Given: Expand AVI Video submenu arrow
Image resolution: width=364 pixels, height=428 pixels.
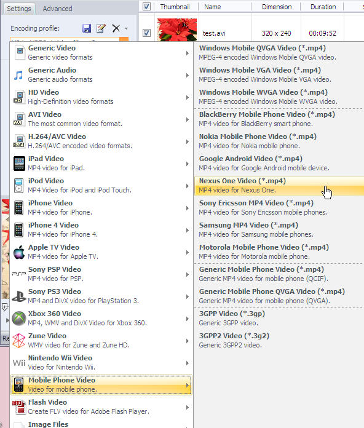Looking at the screenshot, I should coord(187,119).
